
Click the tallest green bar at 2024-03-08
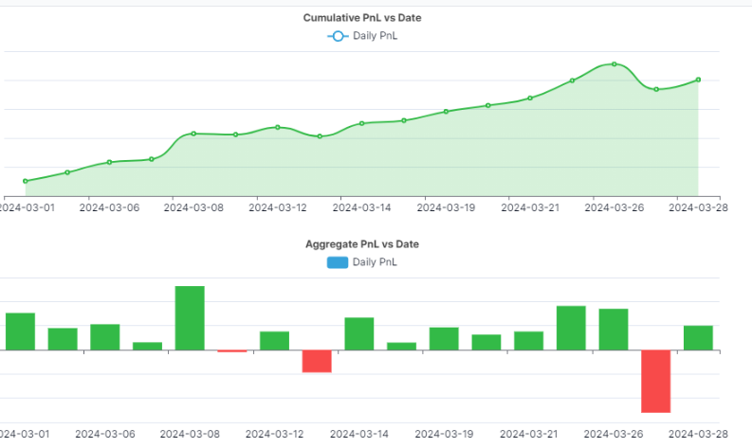tap(190, 318)
